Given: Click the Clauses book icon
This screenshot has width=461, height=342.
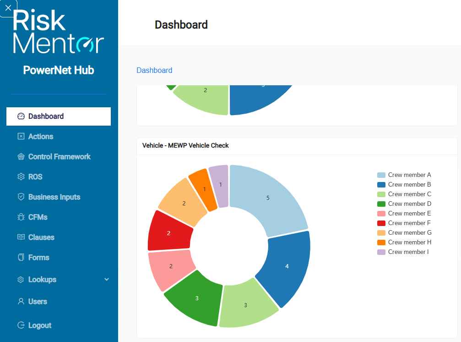Looking at the screenshot, I should coord(21,237).
